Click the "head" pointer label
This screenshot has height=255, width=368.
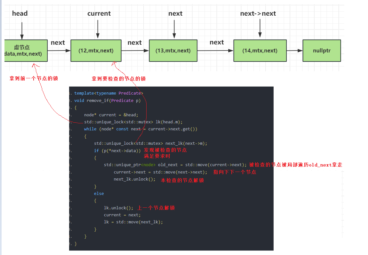coord(20,13)
